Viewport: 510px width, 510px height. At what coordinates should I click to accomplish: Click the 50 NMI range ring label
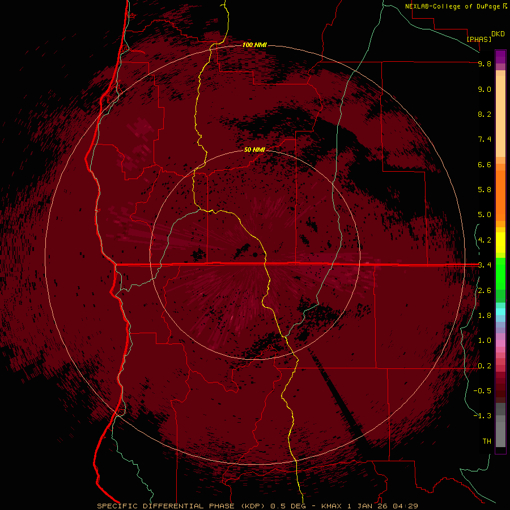(254, 150)
